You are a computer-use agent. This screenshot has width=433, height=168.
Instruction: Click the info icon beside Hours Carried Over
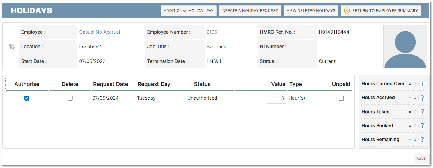tap(422, 84)
